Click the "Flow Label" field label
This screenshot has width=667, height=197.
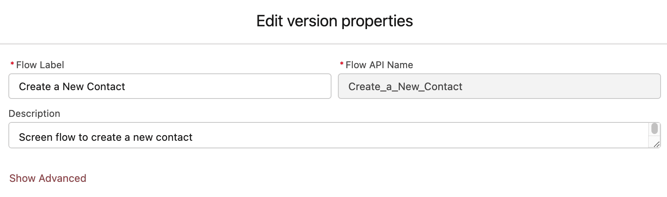coord(40,65)
